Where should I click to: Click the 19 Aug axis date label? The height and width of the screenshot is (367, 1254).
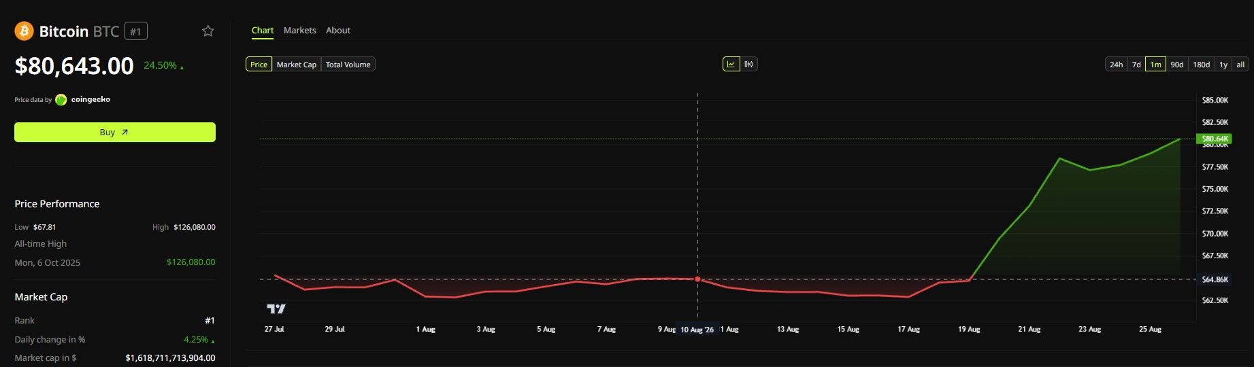(969, 329)
